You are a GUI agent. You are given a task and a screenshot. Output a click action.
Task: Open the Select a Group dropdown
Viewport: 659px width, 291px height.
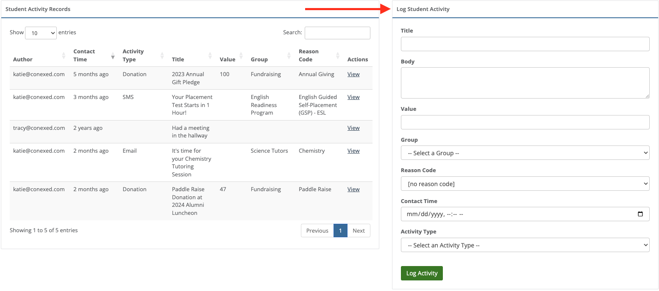pyautogui.click(x=525, y=153)
